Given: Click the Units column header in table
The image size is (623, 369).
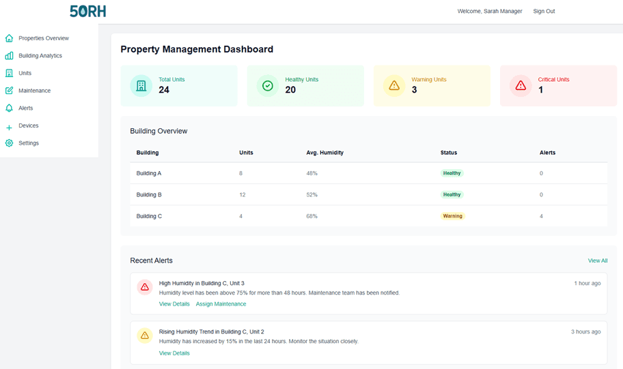Looking at the screenshot, I should tap(246, 152).
